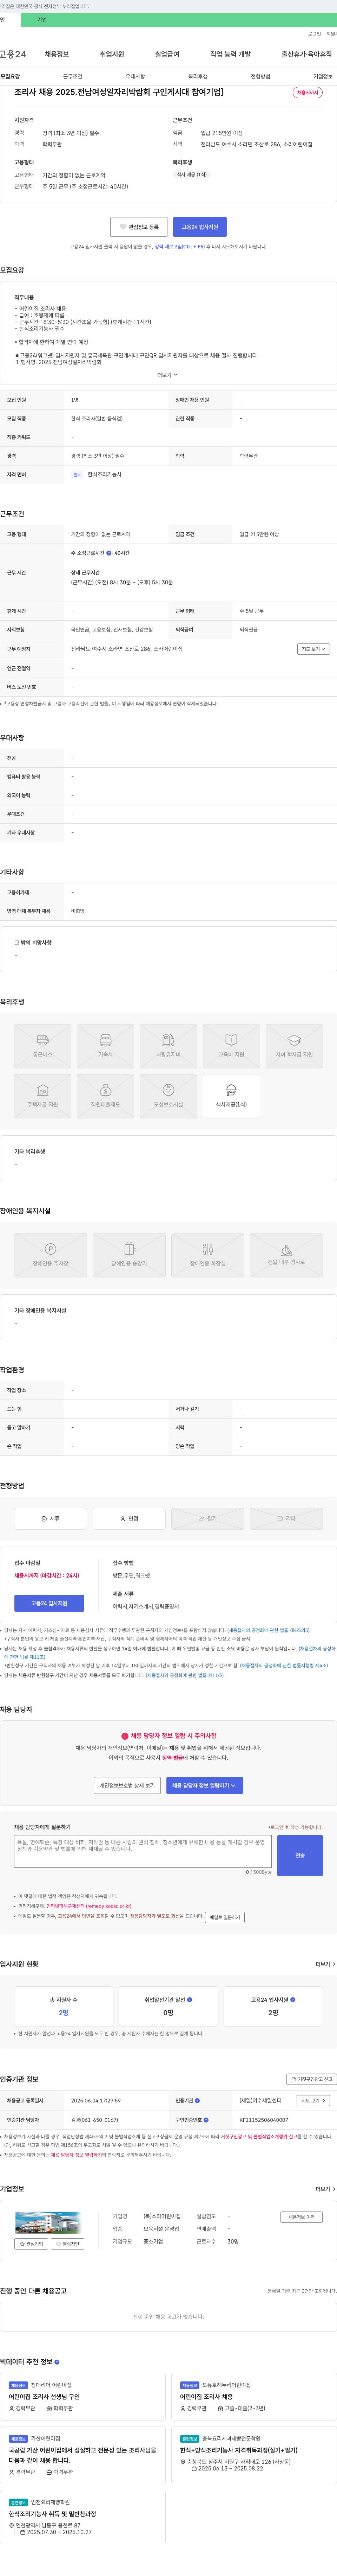The width and height of the screenshot is (337, 2576).
Task: Click the top 고용24 입사지원 button
Action: pyautogui.click(x=199, y=227)
